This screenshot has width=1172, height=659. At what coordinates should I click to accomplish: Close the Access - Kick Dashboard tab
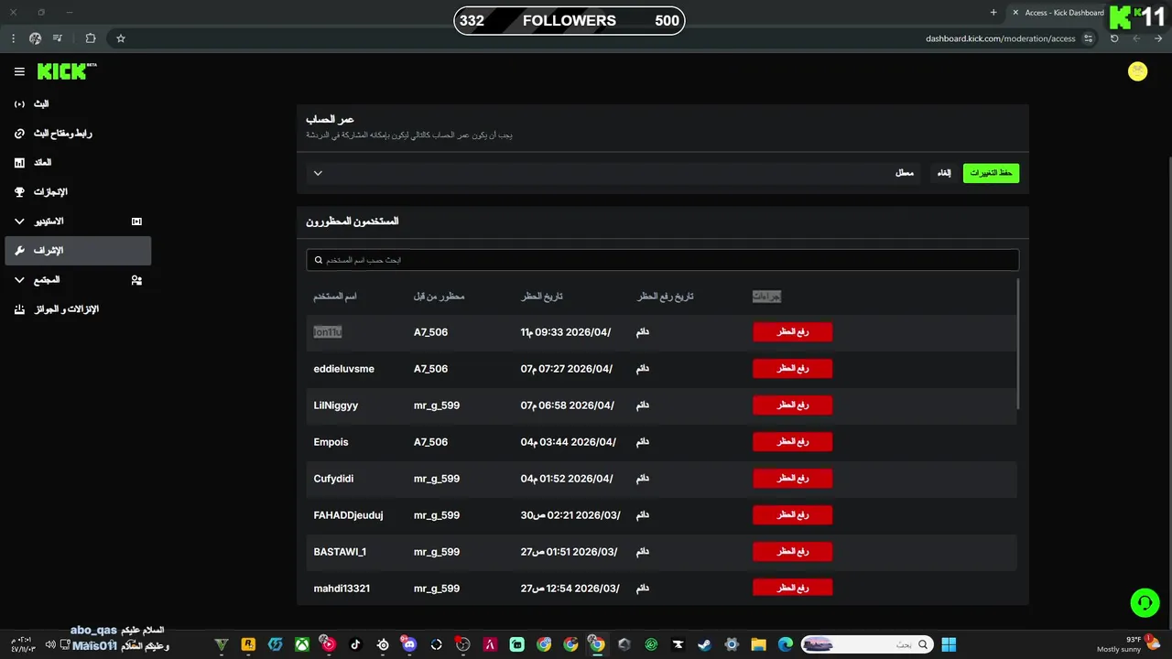1015,13
